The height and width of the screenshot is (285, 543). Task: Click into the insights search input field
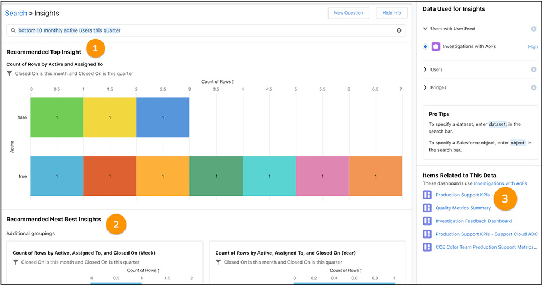click(198, 30)
